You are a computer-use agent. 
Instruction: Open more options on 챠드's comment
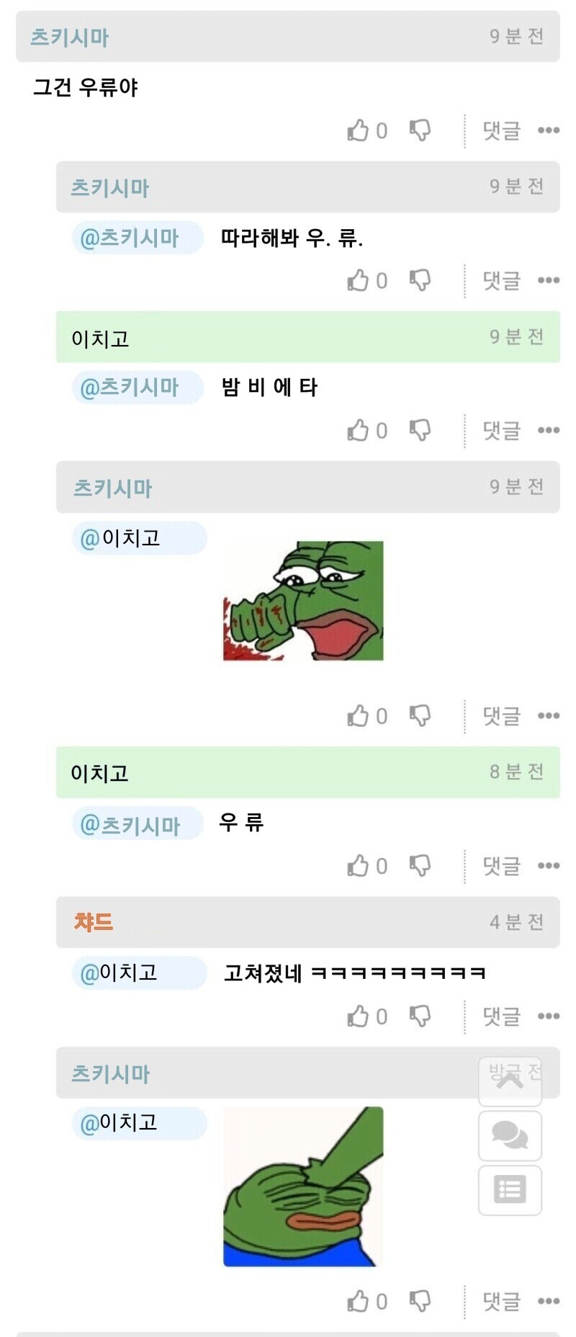(x=549, y=1016)
